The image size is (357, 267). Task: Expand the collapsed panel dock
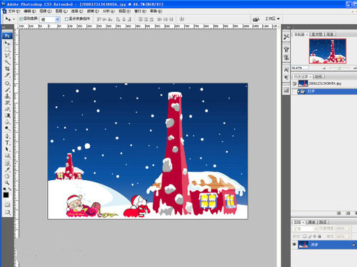tap(288, 27)
